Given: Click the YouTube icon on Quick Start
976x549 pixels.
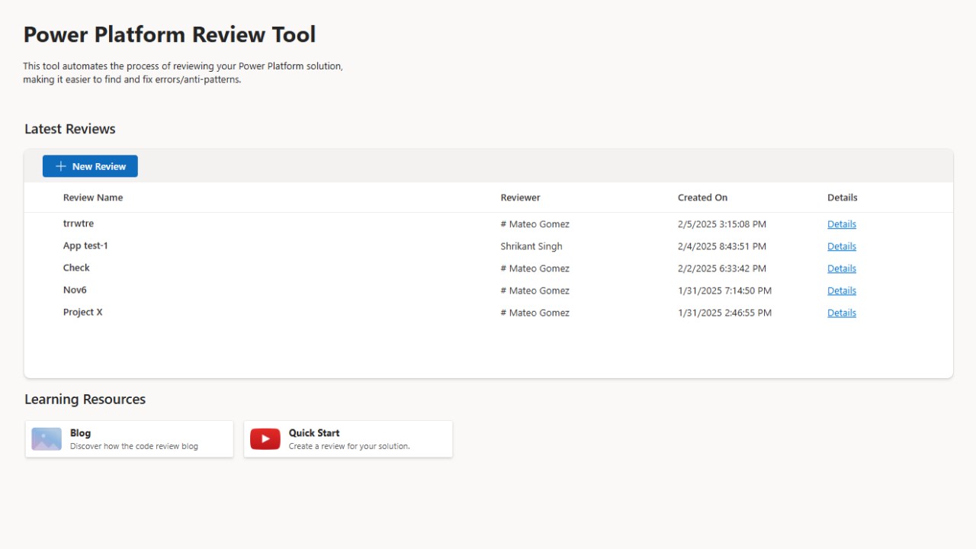Looking at the screenshot, I should (x=265, y=439).
